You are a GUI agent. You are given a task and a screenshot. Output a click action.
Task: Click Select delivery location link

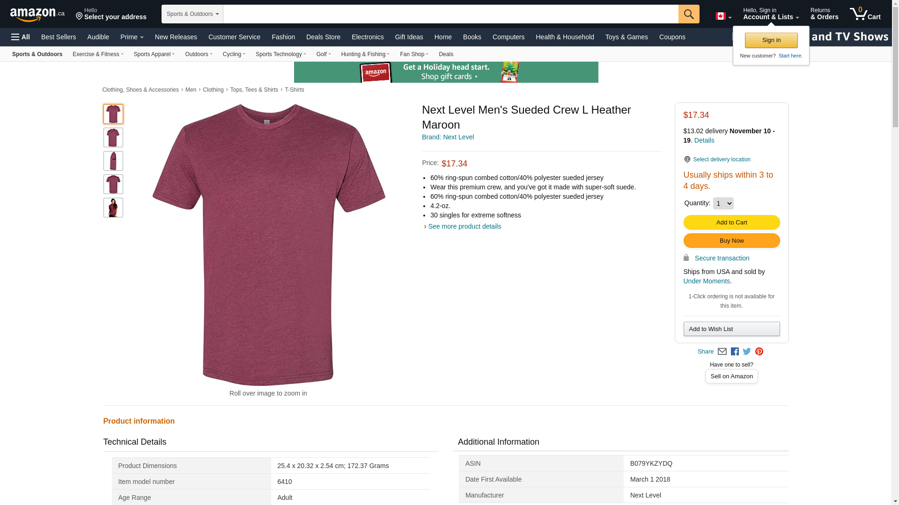[x=722, y=159]
